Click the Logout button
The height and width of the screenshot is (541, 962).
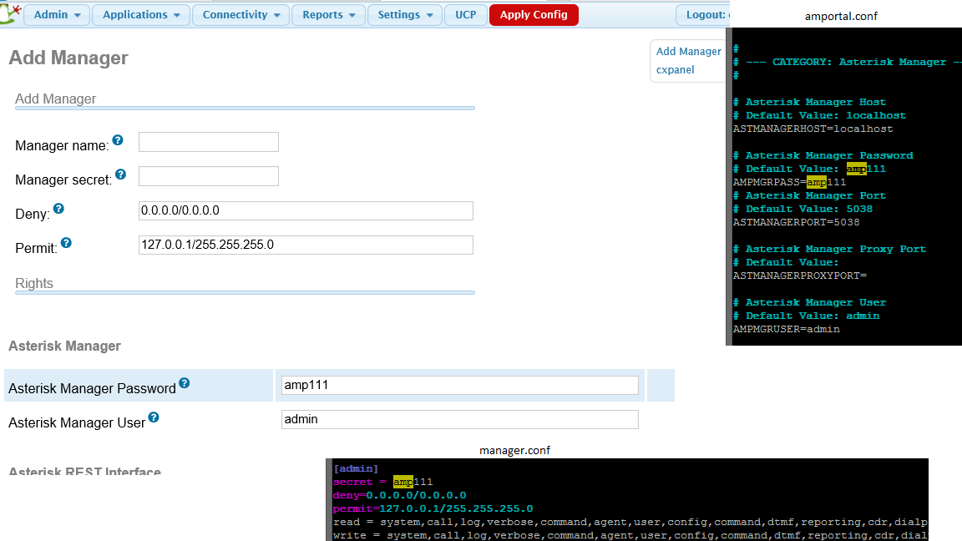(703, 15)
